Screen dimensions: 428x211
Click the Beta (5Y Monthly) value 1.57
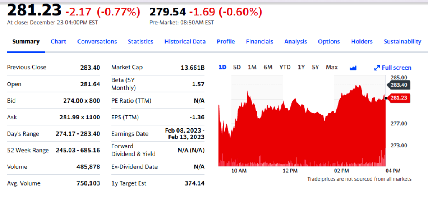198,84
